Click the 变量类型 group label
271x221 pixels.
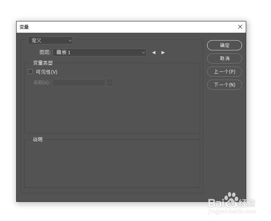[43, 63]
